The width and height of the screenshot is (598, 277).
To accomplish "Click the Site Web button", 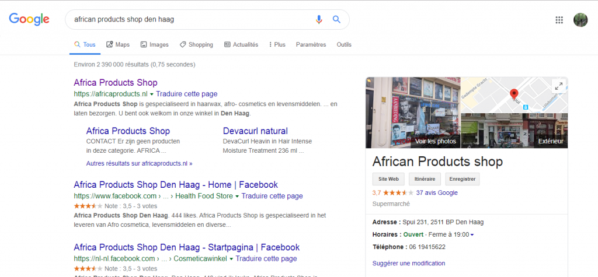I will pos(388,178).
